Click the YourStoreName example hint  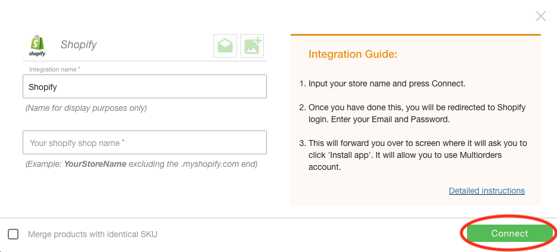pos(141,164)
